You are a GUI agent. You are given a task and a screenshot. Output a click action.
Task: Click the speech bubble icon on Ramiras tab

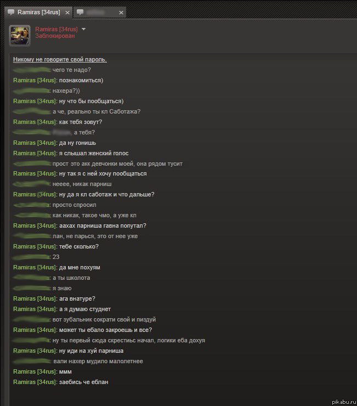pyautogui.click(x=11, y=12)
